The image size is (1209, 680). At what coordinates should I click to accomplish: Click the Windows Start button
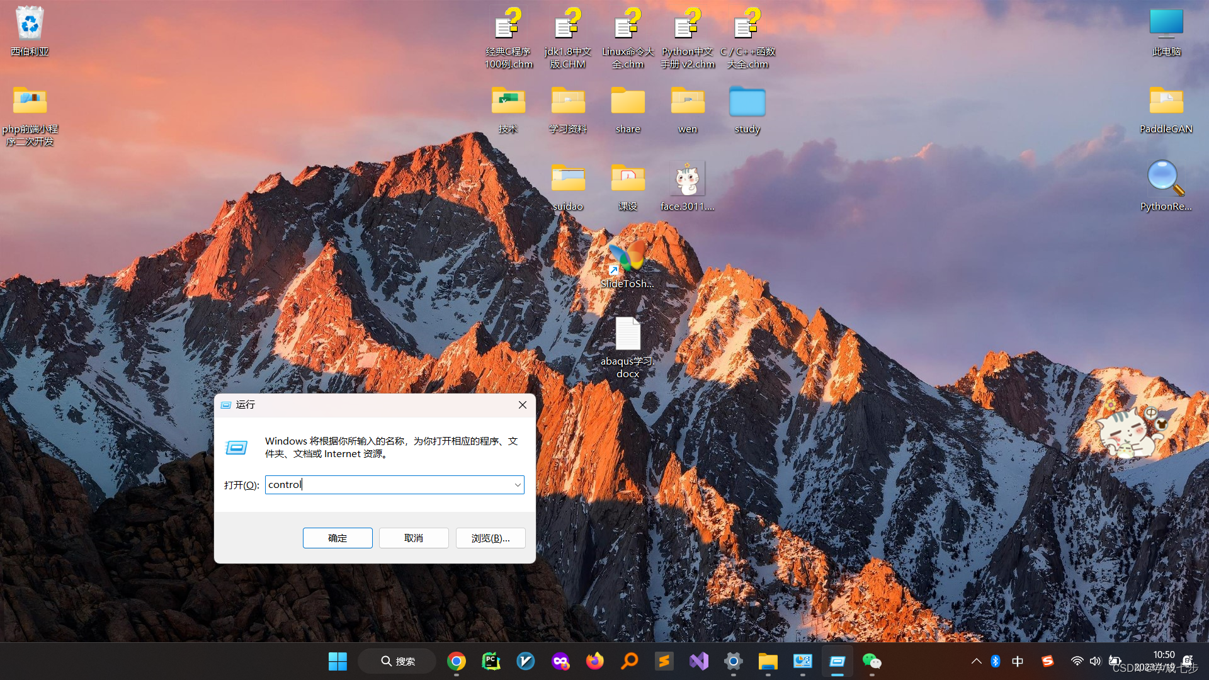coord(338,661)
